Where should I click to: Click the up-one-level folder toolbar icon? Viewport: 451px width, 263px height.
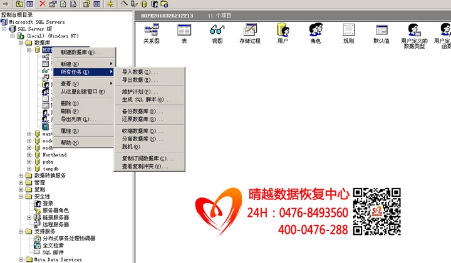[19, 4]
